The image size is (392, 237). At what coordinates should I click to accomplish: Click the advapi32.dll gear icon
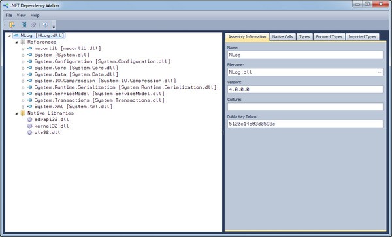(30, 120)
